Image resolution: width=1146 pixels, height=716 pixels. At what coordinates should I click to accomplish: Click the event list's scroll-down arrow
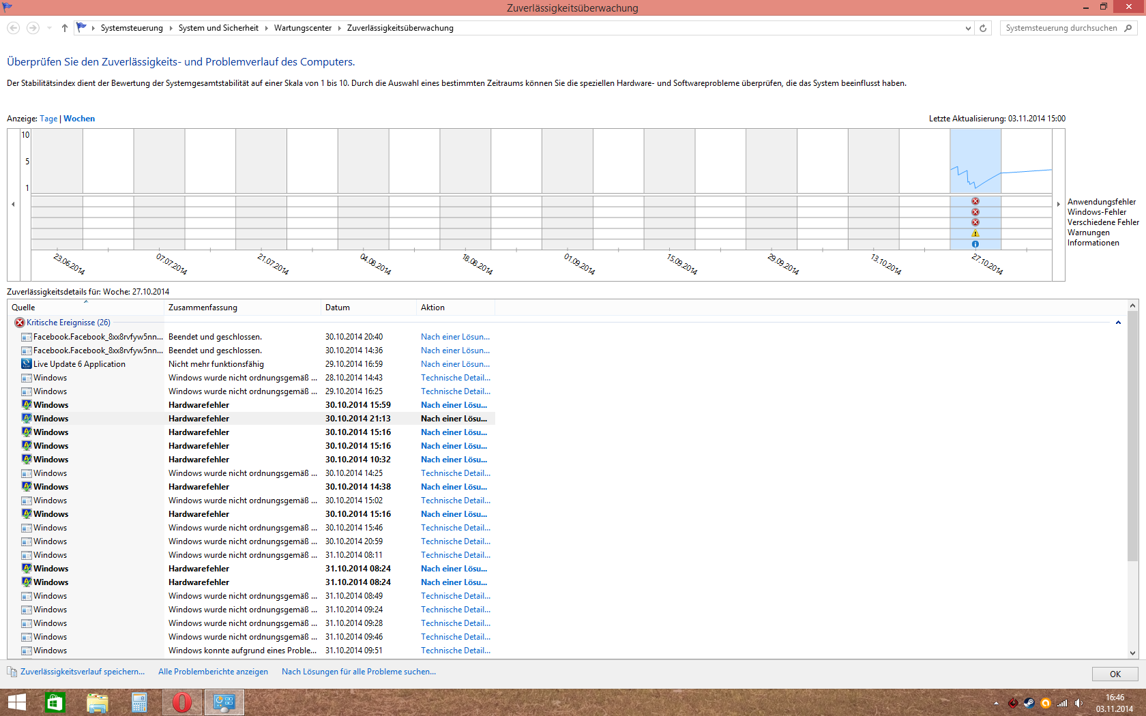(1132, 653)
